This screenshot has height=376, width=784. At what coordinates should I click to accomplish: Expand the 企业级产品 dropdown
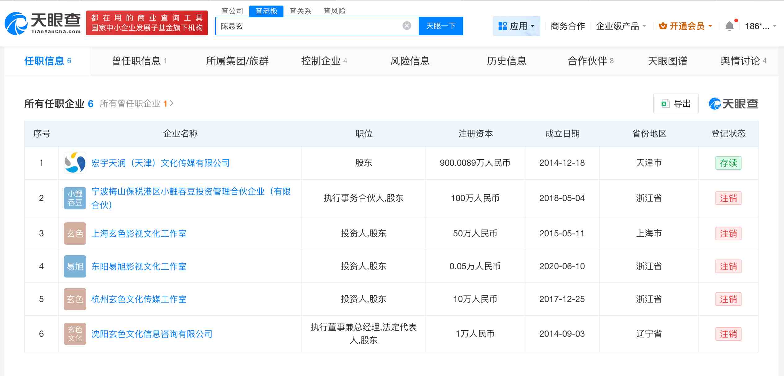(621, 26)
